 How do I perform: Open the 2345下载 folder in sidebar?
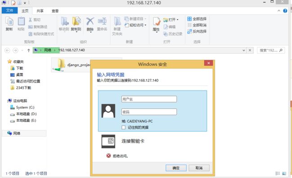click(21, 88)
